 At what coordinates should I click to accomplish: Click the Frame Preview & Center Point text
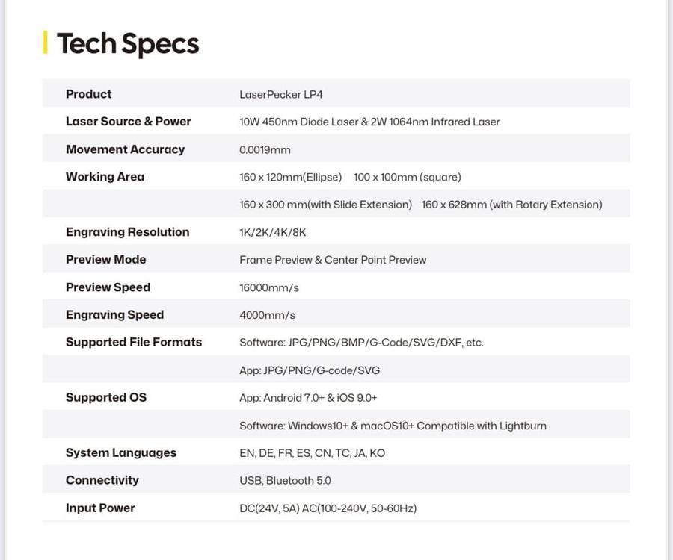pyautogui.click(x=333, y=260)
